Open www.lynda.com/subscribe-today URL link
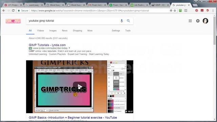217x122 pixels. click(x=51, y=48)
